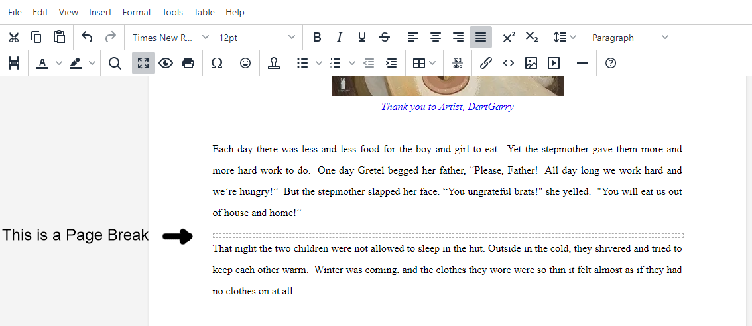Viewport: 752px width, 326px height.
Task: Click the partially visible image above the link
Action: 448,86
